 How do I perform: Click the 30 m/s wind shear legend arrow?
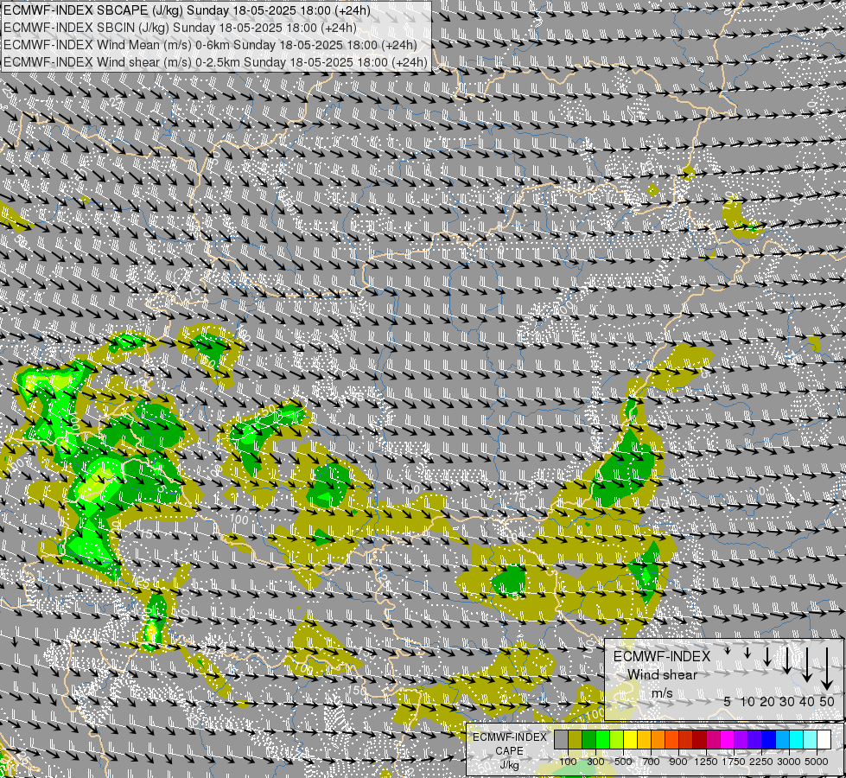786,660
